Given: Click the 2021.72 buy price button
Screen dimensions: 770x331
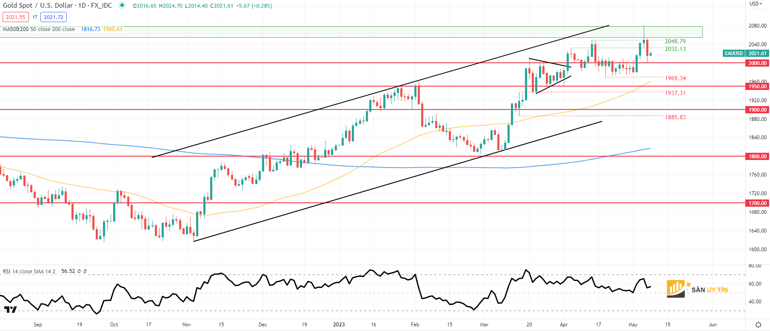Looking at the screenshot, I should point(54,17).
